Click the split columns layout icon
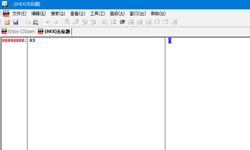 point(175,22)
